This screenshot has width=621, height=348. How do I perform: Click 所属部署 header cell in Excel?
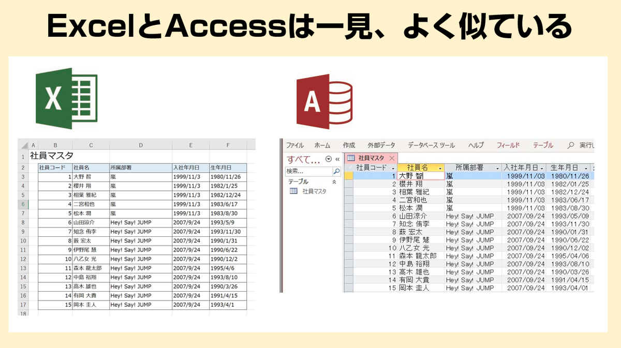(140, 168)
